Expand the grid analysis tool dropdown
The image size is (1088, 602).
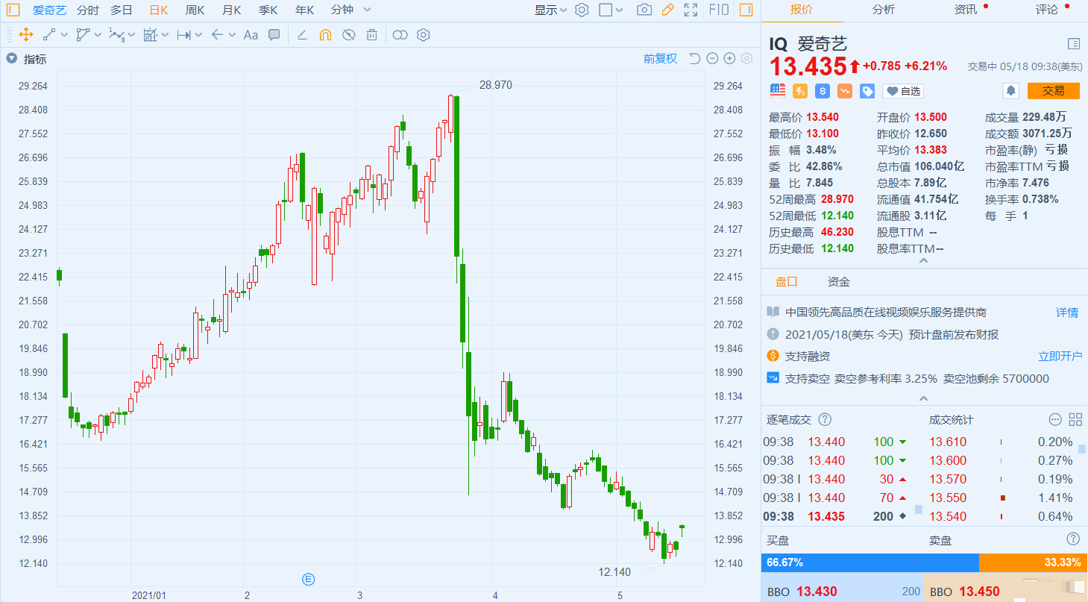165,35
